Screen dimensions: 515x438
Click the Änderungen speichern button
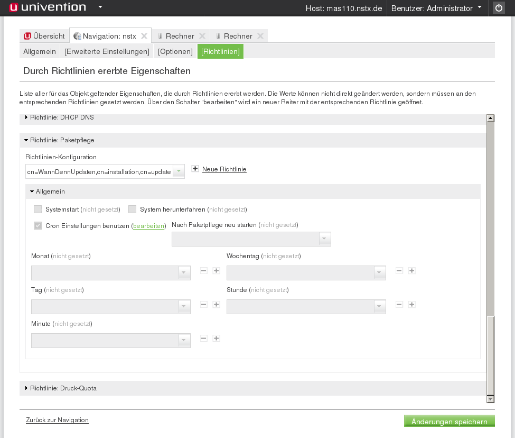pyautogui.click(x=449, y=421)
